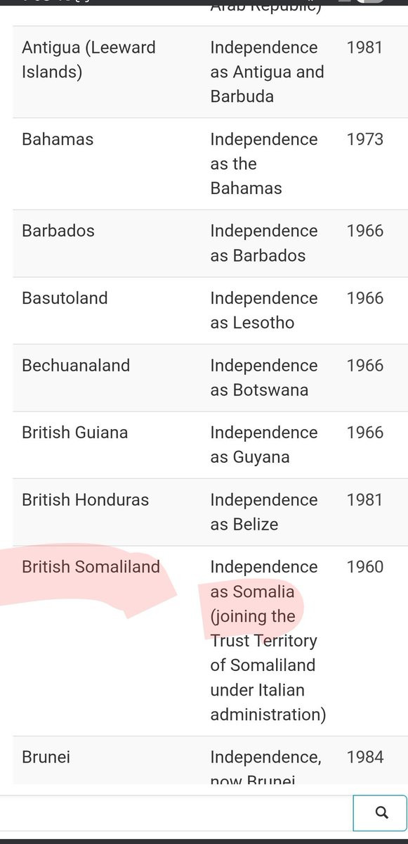Select the Basutoland entry
Screen dimensions: 408x844
(x=65, y=298)
